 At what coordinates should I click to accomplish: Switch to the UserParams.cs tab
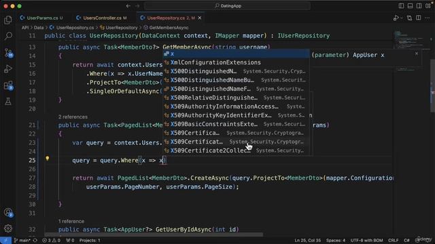click(41, 18)
